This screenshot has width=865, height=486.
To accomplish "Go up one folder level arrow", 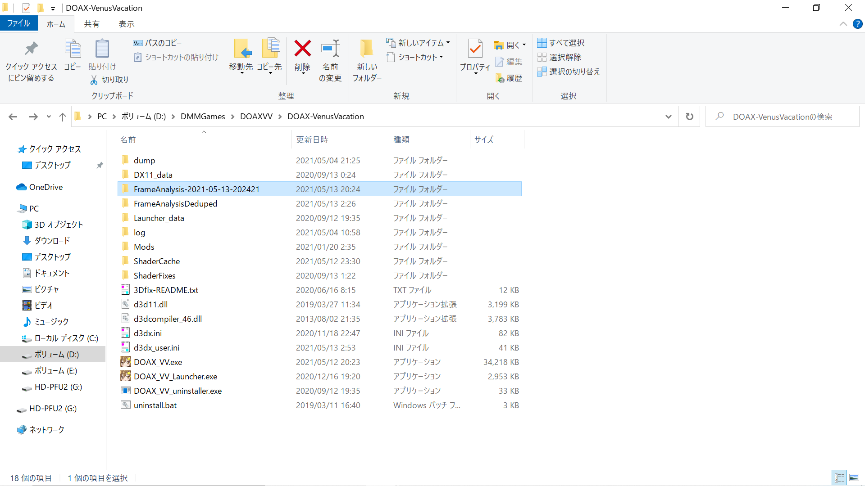I will coord(63,117).
